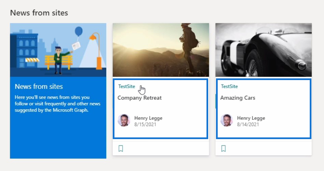Click author name Henry Legge dated 8/14/2021

[251, 118]
